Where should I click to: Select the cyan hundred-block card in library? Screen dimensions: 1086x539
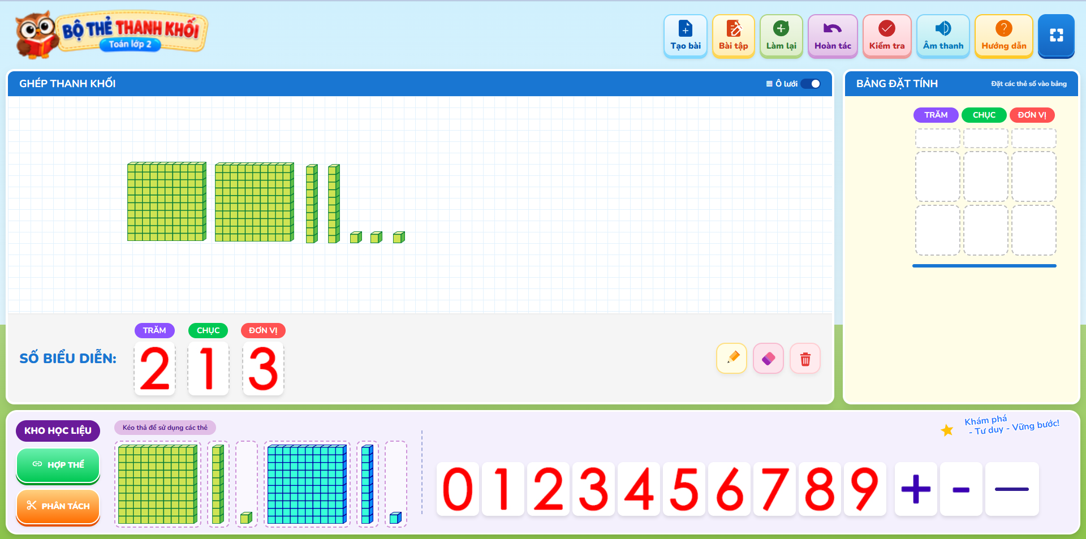coord(307,484)
